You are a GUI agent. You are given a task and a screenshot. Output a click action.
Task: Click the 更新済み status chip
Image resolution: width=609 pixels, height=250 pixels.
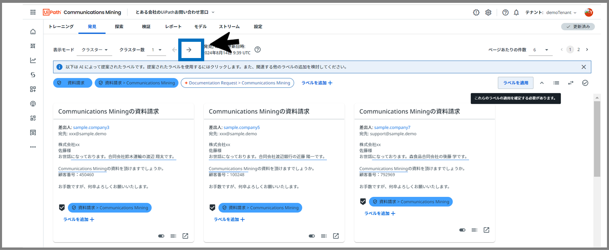point(578,26)
